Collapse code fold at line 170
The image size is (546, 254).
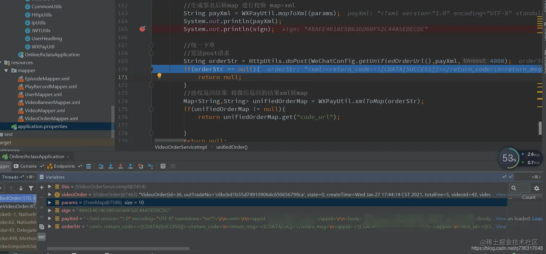click(152, 69)
